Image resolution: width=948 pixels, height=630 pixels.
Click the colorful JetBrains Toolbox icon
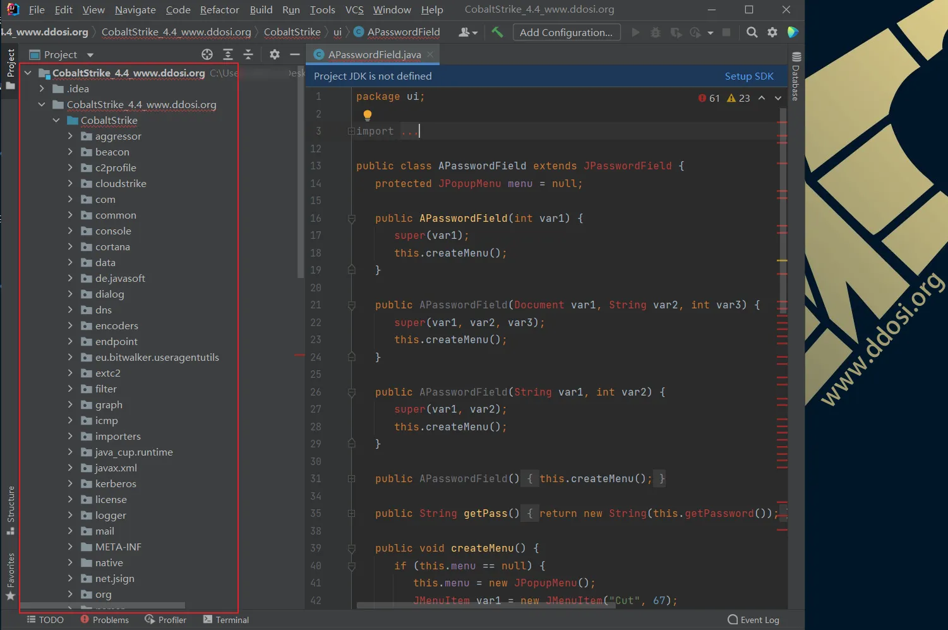pos(793,32)
